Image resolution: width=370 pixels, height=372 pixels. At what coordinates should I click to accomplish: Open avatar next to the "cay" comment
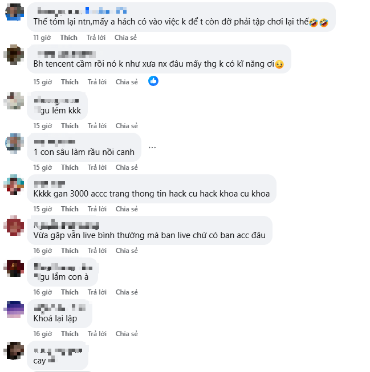(14, 350)
